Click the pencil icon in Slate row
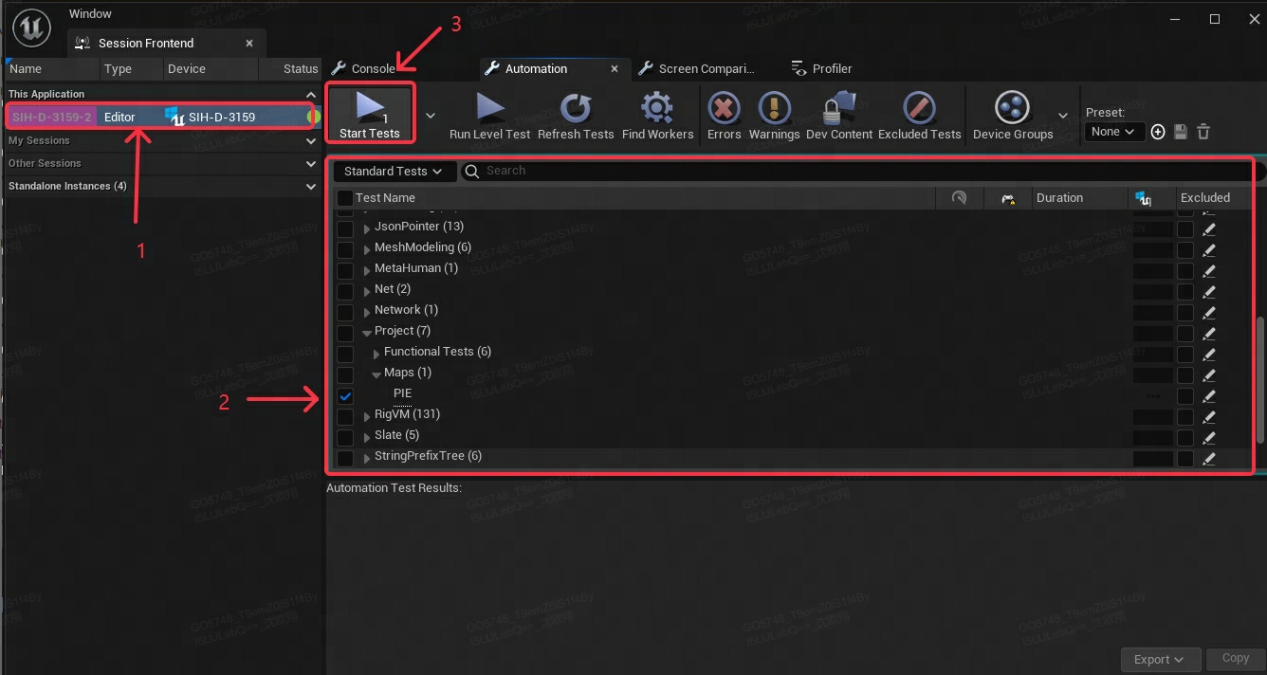The width and height of the screenshot is (1267, 675). point(1209,437)
